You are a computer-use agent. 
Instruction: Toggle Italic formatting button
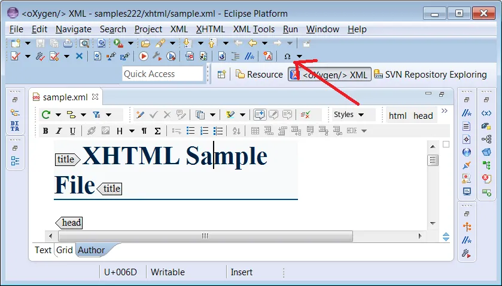click(x=59, y=131)
